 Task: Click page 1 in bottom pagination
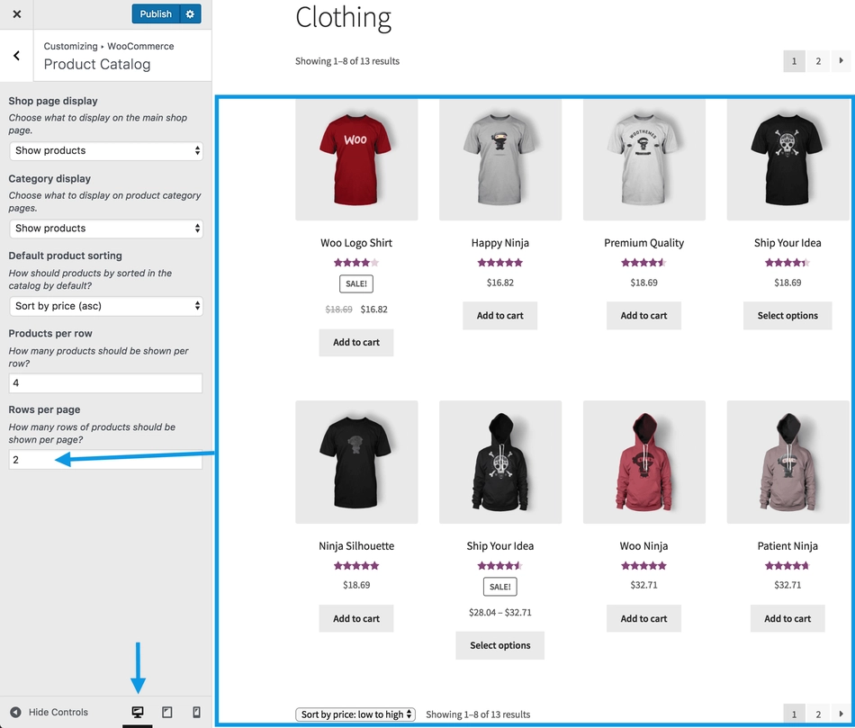tap(794, 715)
